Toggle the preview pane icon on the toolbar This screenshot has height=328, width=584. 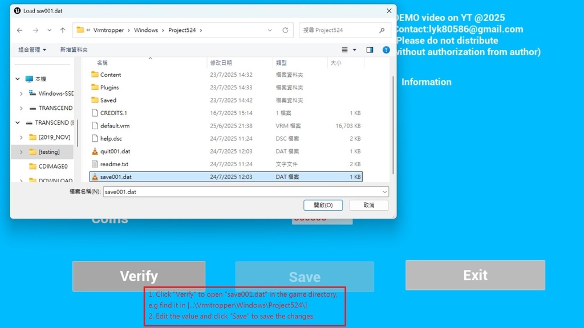point(369,50)
